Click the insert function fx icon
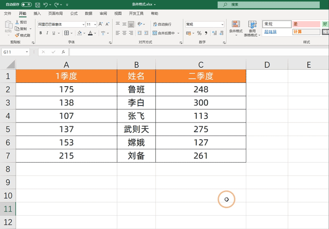 [63, 52]
